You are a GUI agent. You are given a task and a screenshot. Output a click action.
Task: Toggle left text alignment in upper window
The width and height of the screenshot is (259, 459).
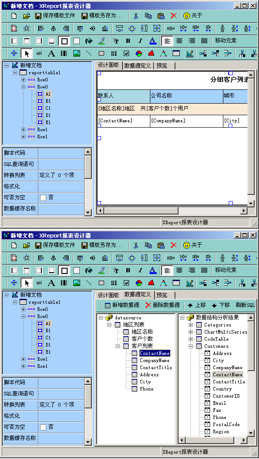coord(167,41)
